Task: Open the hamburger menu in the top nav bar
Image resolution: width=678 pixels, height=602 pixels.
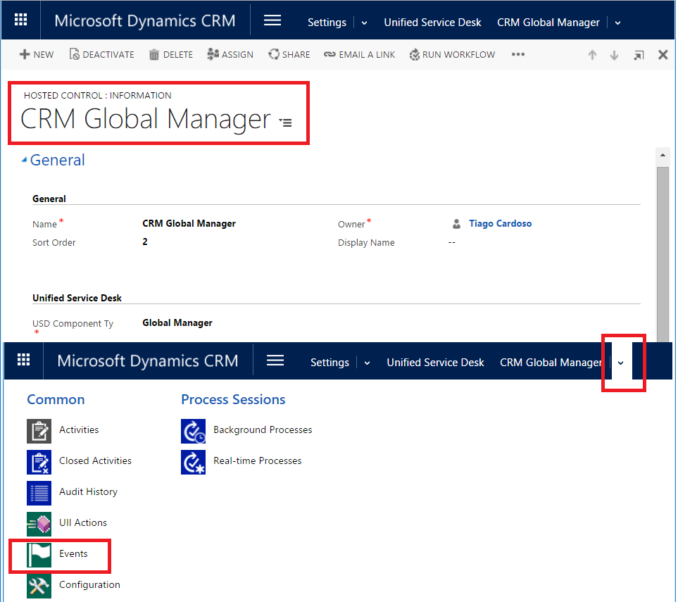Action: tap(272, 20)
